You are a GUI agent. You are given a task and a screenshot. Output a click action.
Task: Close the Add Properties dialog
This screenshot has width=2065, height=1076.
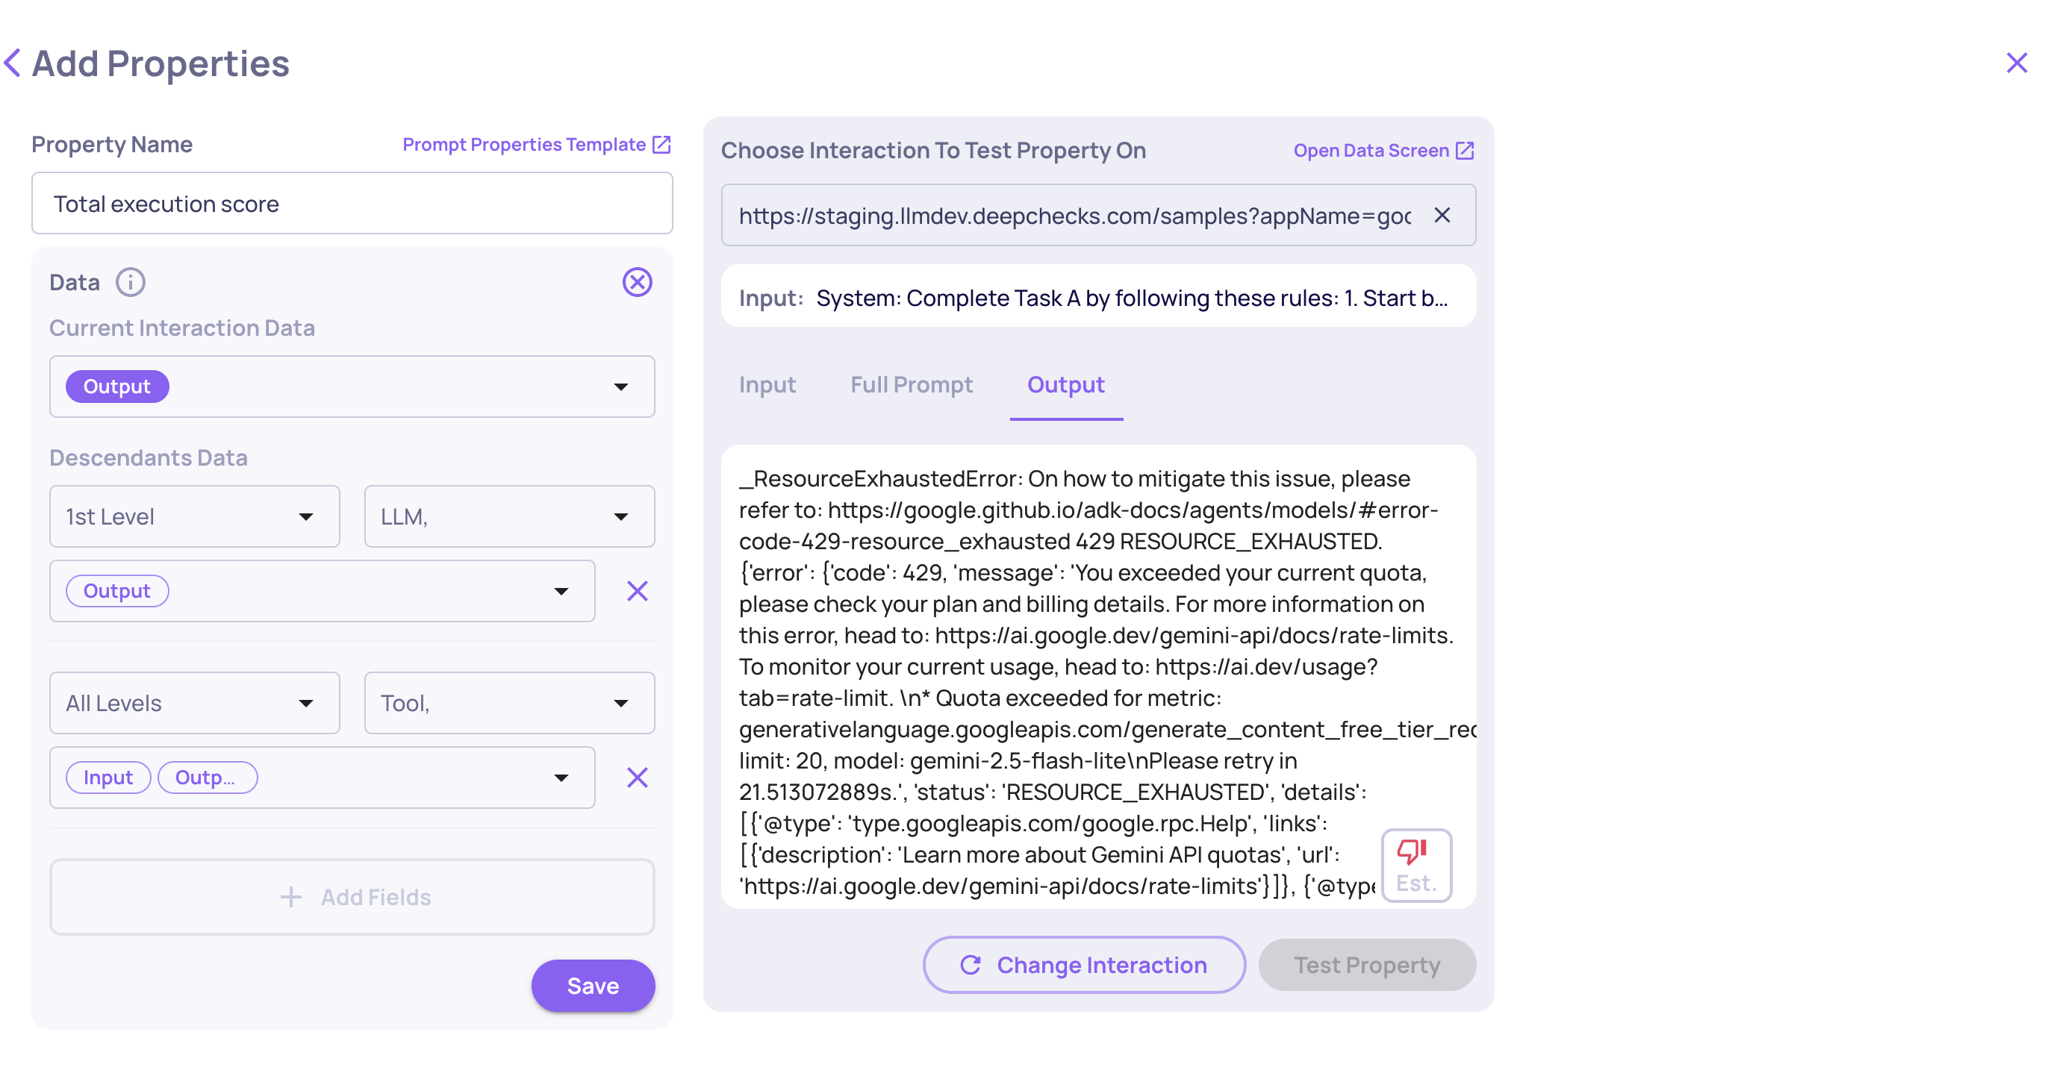(2016, 63)
